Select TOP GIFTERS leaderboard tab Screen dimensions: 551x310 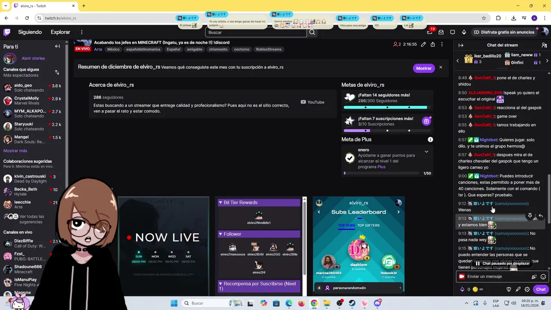pyautogui.click(x=368, y=225)
